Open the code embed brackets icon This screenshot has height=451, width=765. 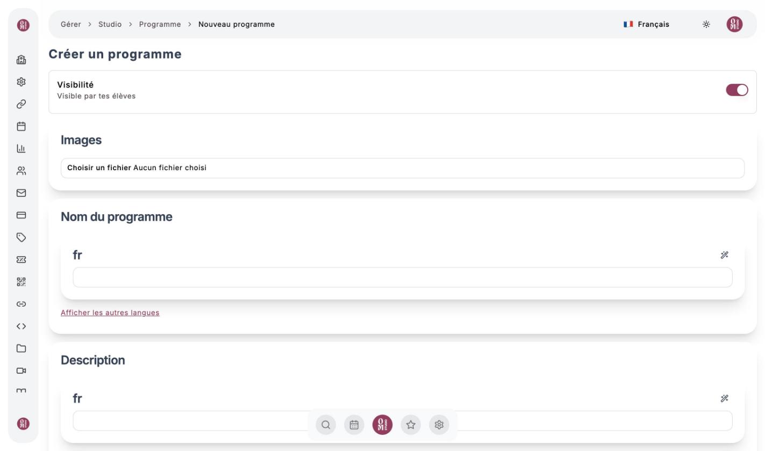tap(22, 326)
